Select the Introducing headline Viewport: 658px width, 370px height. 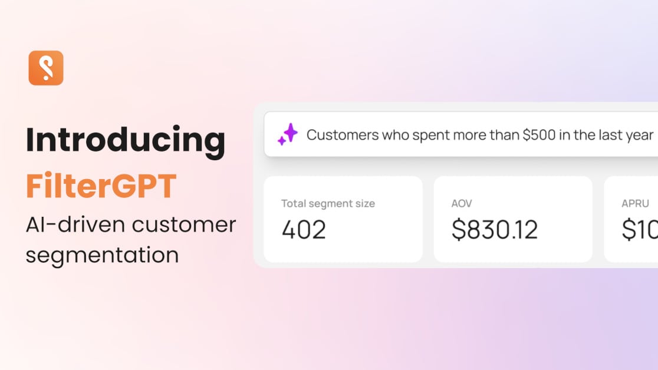(x=126, y=140)
